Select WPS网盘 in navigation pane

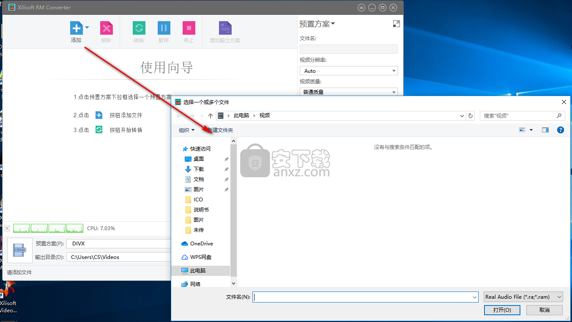(x=201, y=257)
